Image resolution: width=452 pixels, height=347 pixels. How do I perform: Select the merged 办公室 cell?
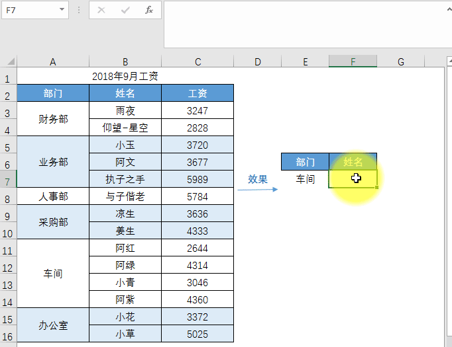[53, 325]
